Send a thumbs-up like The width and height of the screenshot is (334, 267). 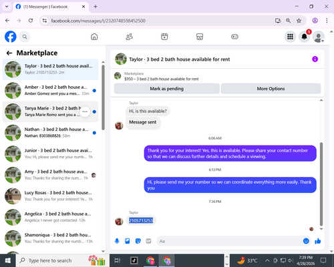(318, 241)
